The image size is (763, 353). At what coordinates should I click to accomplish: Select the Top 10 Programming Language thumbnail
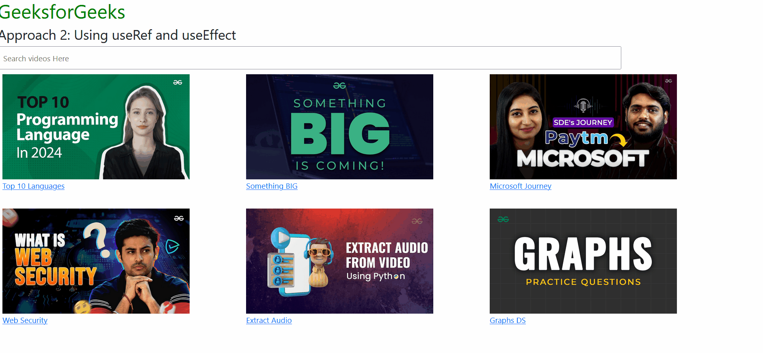(x=96, y=127)
